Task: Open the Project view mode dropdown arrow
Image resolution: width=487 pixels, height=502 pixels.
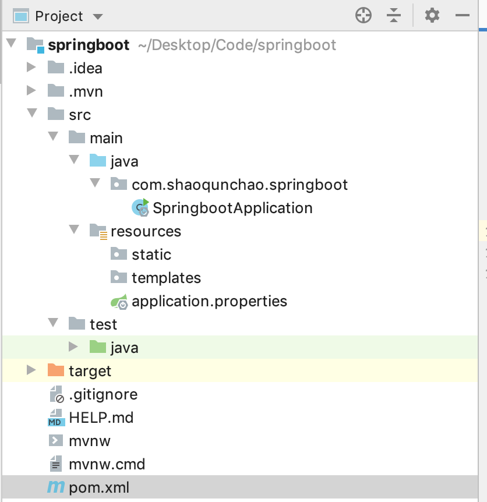Action: (98, 16)
